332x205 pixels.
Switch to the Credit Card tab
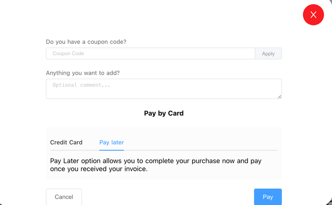[66, 142]
